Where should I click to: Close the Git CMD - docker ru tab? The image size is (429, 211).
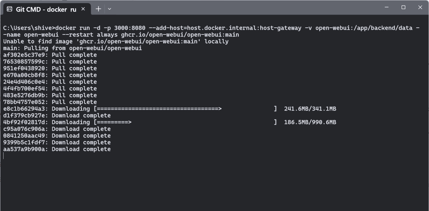84,9
